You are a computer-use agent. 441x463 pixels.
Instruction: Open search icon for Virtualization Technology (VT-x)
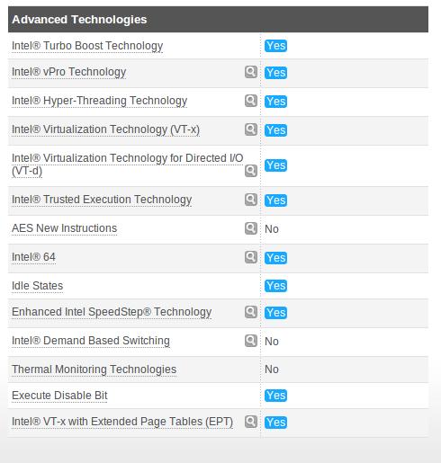click(x=251, y=129)
